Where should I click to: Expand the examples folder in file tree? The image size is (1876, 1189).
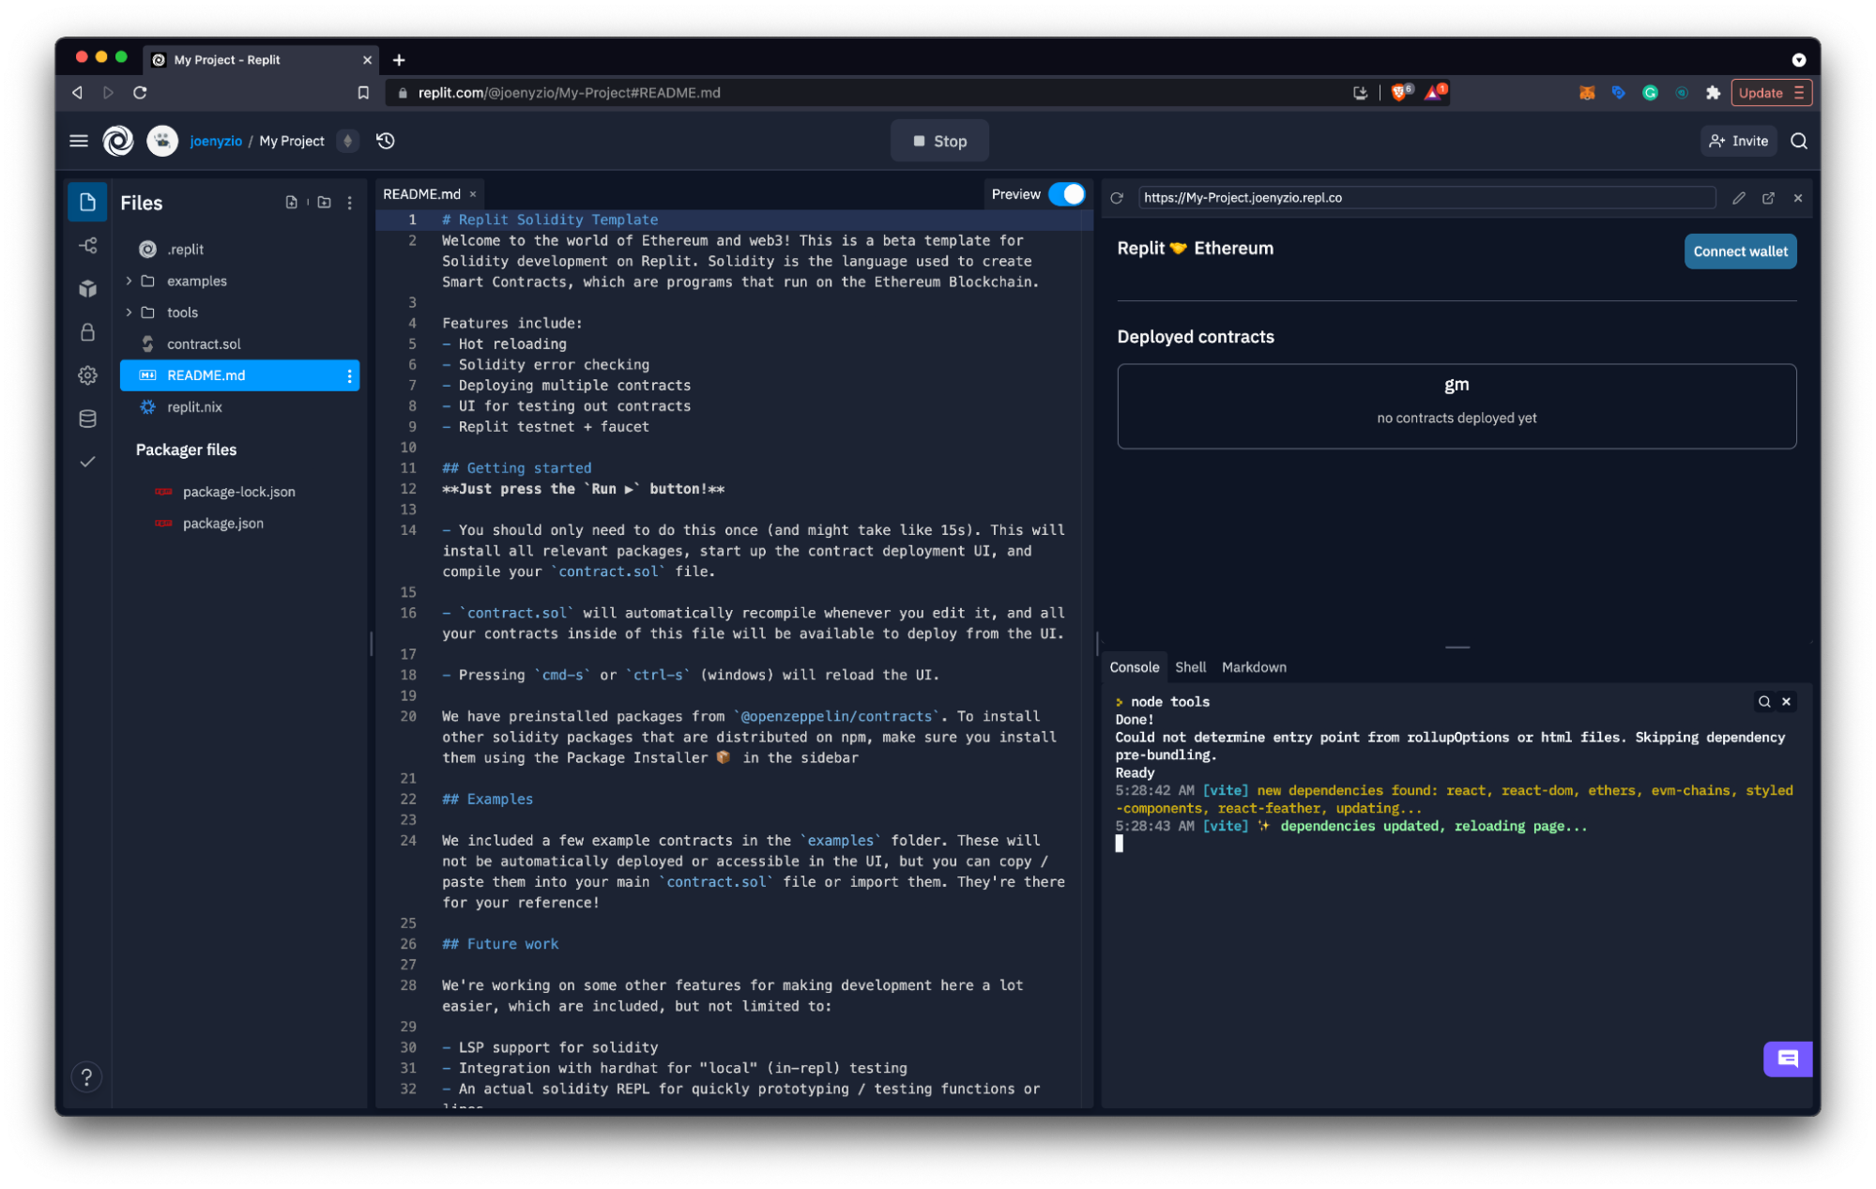[130, 281]
